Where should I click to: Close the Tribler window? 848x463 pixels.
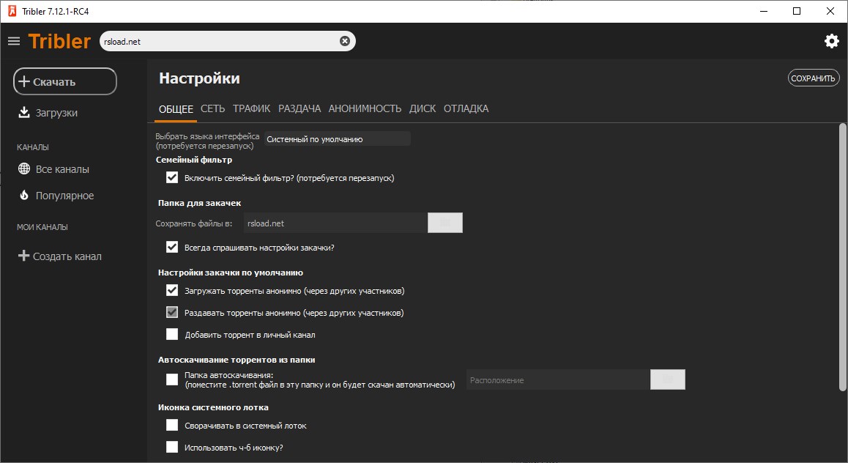point(830,11)
